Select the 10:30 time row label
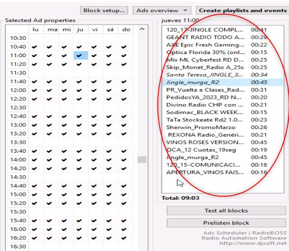This screenshot has height=251, width=289. pos(18,38)
